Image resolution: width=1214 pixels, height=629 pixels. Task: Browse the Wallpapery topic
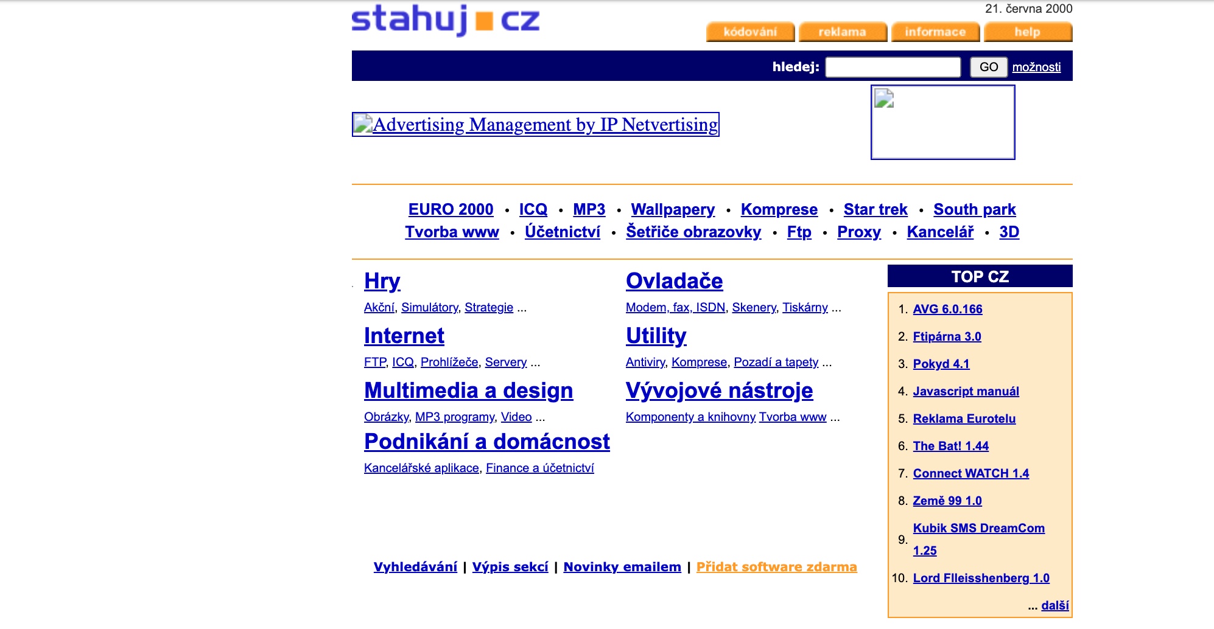coord(673,209)
